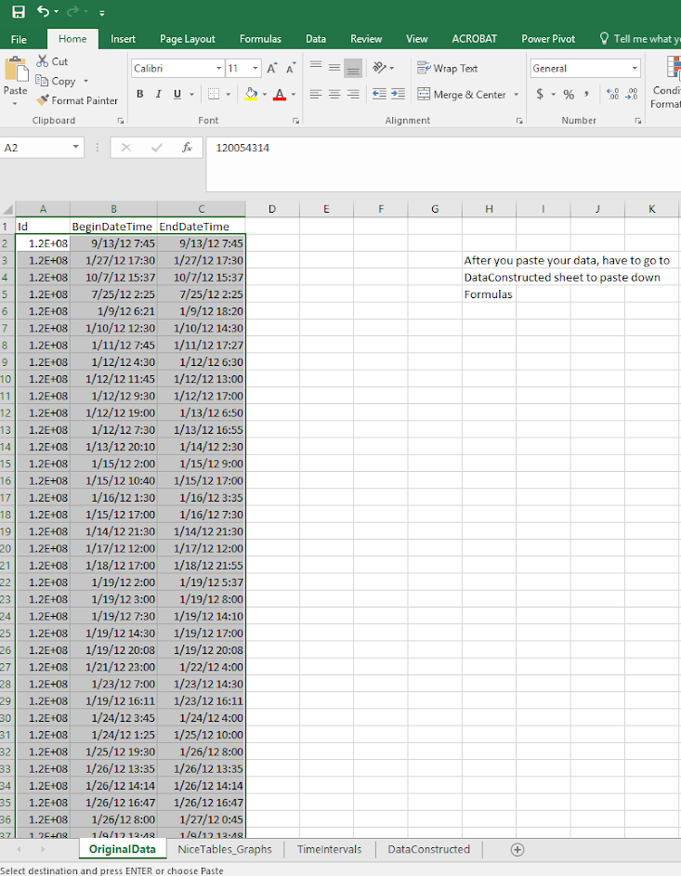Click the Cut scissors icon

pos(43,61)
